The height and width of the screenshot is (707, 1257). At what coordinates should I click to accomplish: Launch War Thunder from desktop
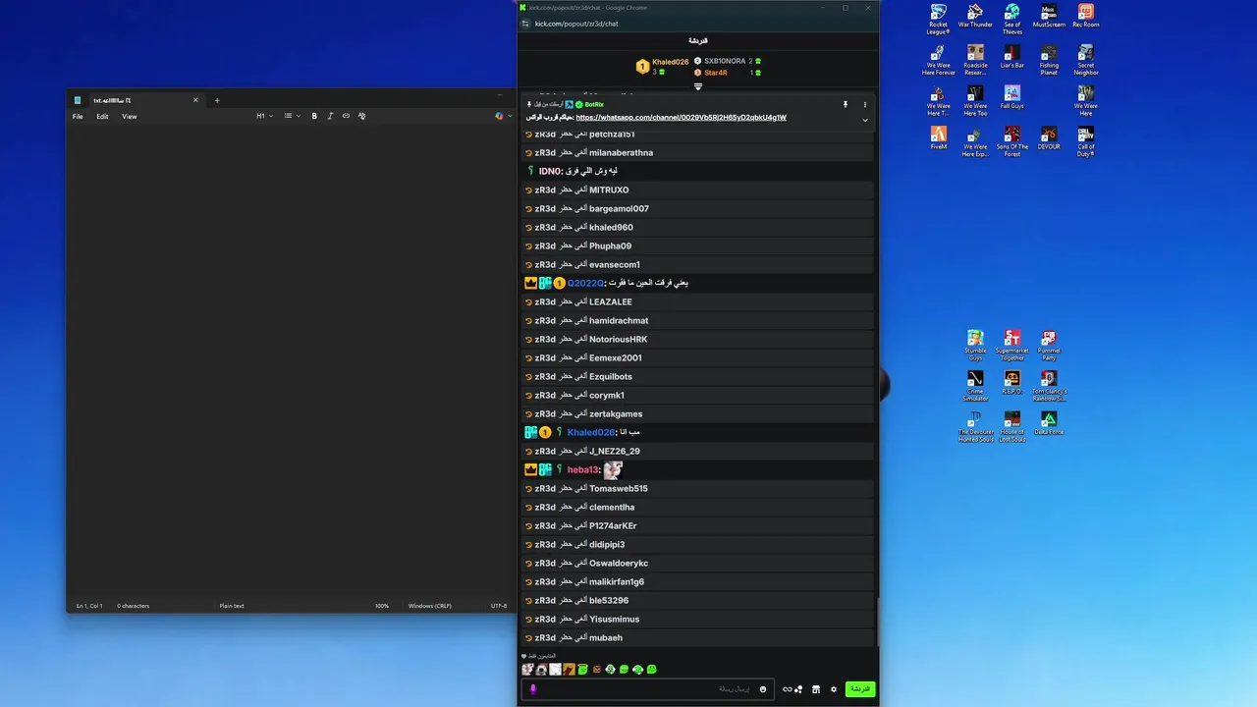click(x=975, y=16)
